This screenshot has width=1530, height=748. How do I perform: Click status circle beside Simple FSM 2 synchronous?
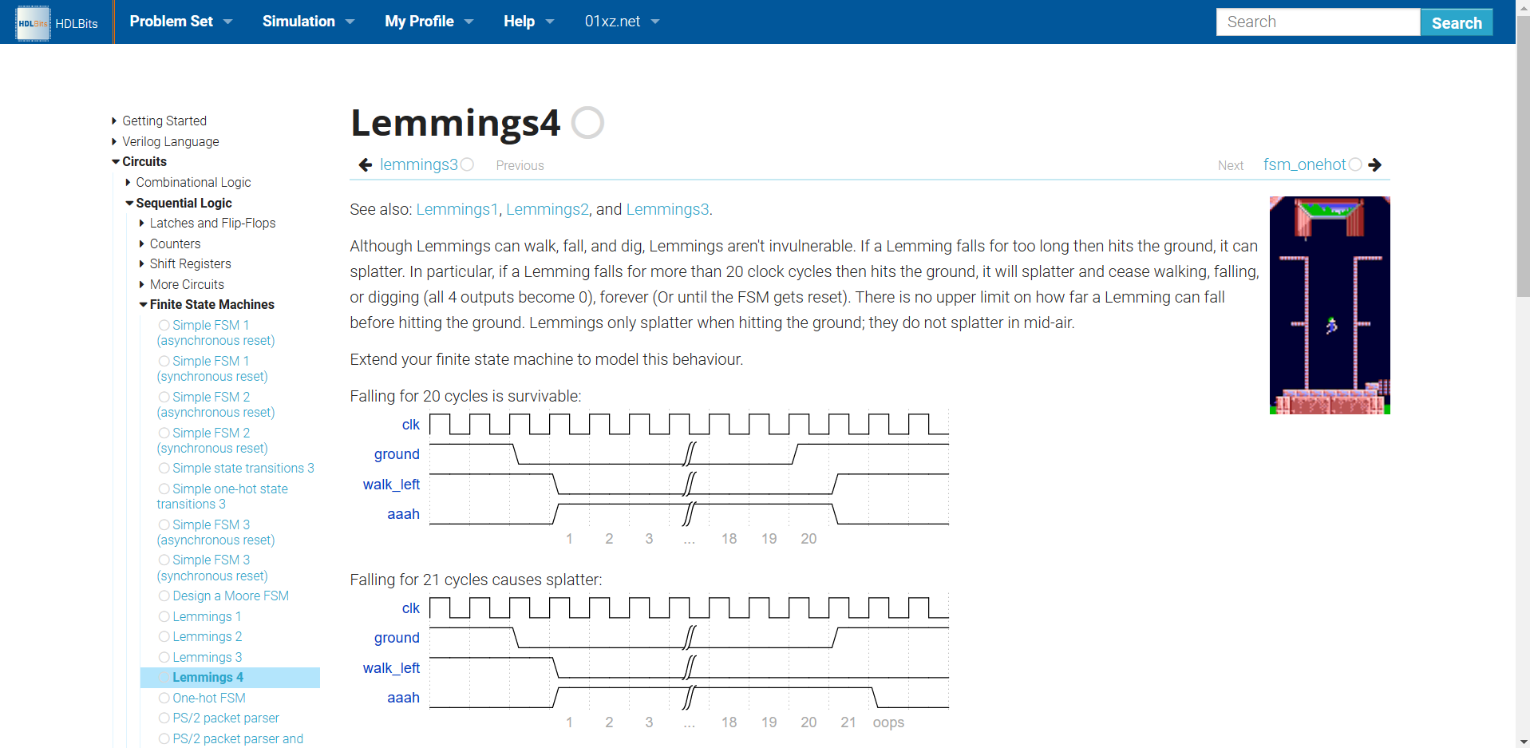coord(164,433)
